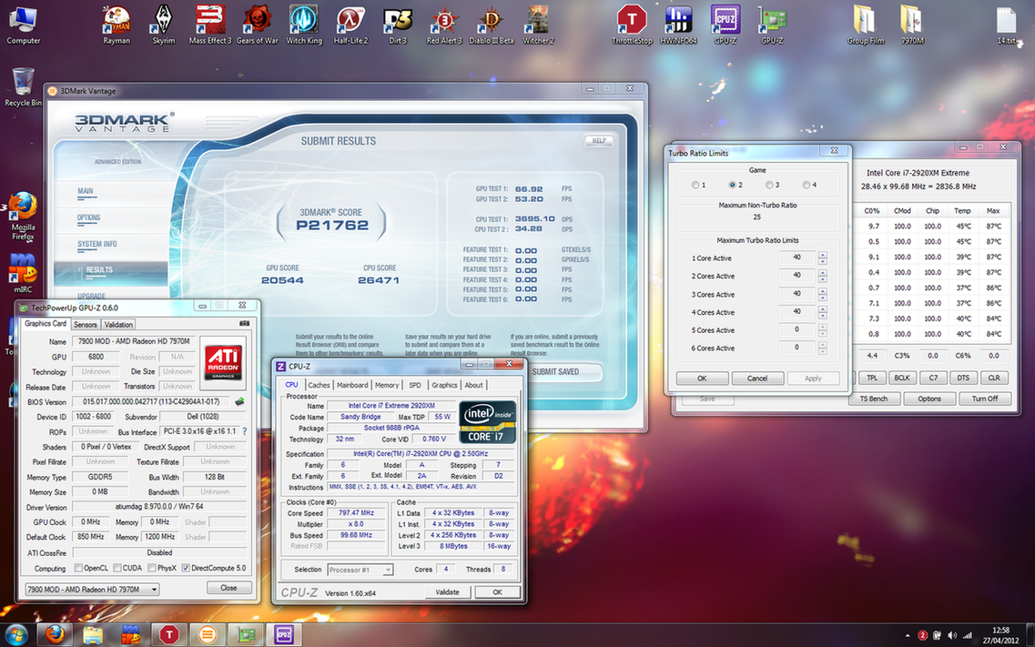1035x647 pixels.
Task: Select Game profile radio button 1
Action: (x=695, y=186)
